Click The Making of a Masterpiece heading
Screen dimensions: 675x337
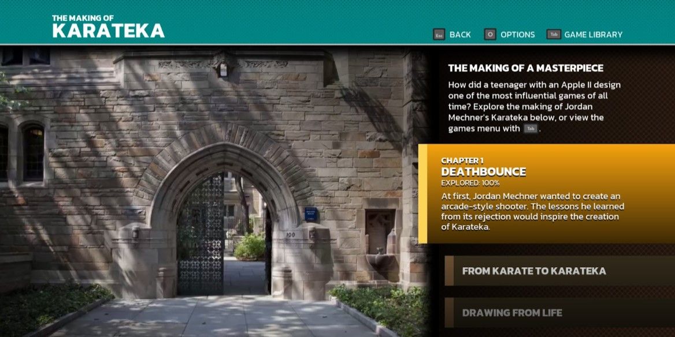pos(526,68)
